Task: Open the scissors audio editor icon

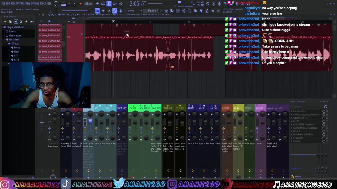Action: (214, 4)
